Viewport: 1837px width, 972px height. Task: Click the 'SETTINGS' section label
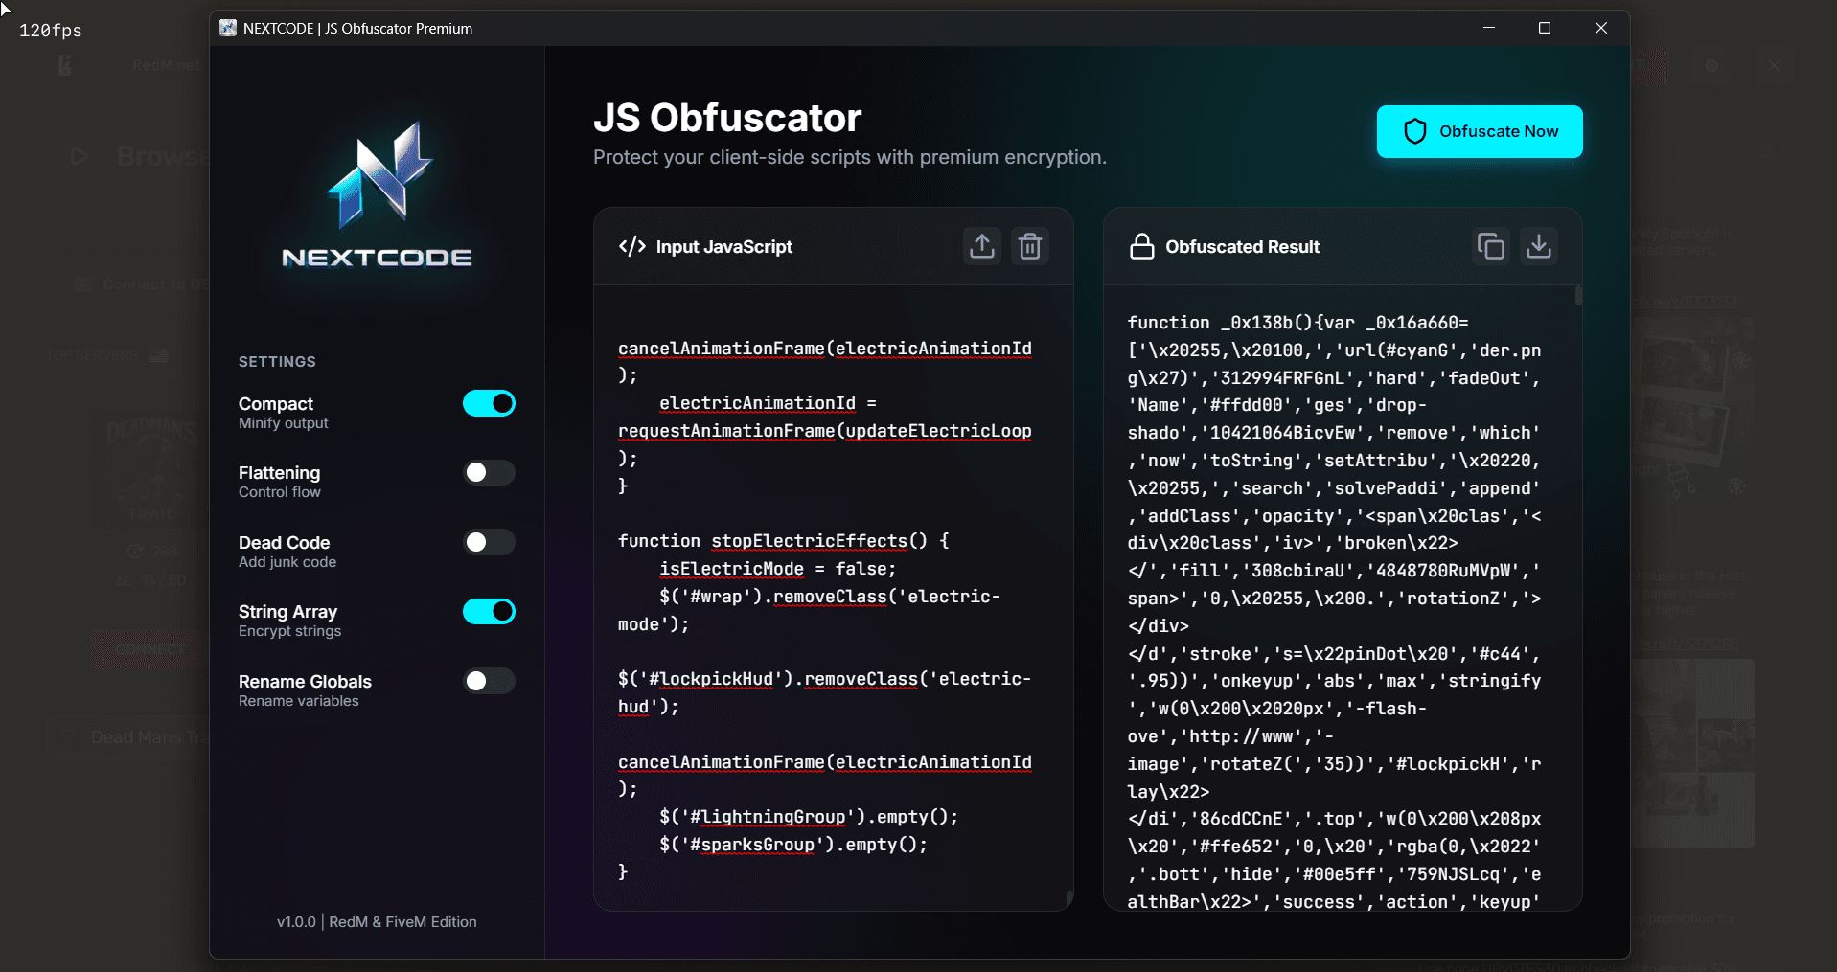[x=277, y=362]
